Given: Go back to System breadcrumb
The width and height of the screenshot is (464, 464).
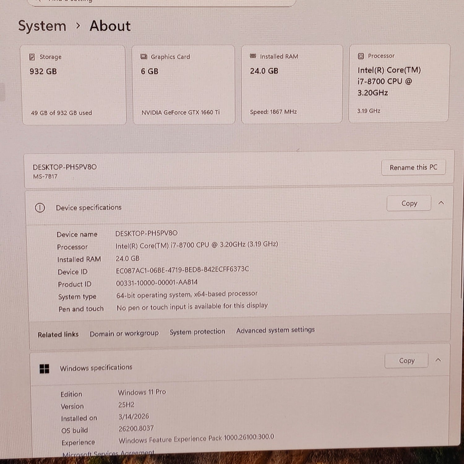Looking at the screenshot, I should point(42,26).
